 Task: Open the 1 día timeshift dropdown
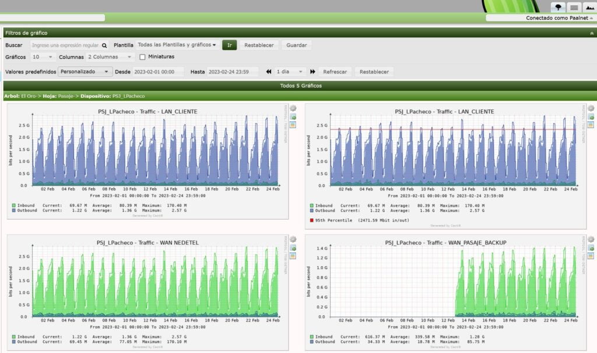point(290,72)
